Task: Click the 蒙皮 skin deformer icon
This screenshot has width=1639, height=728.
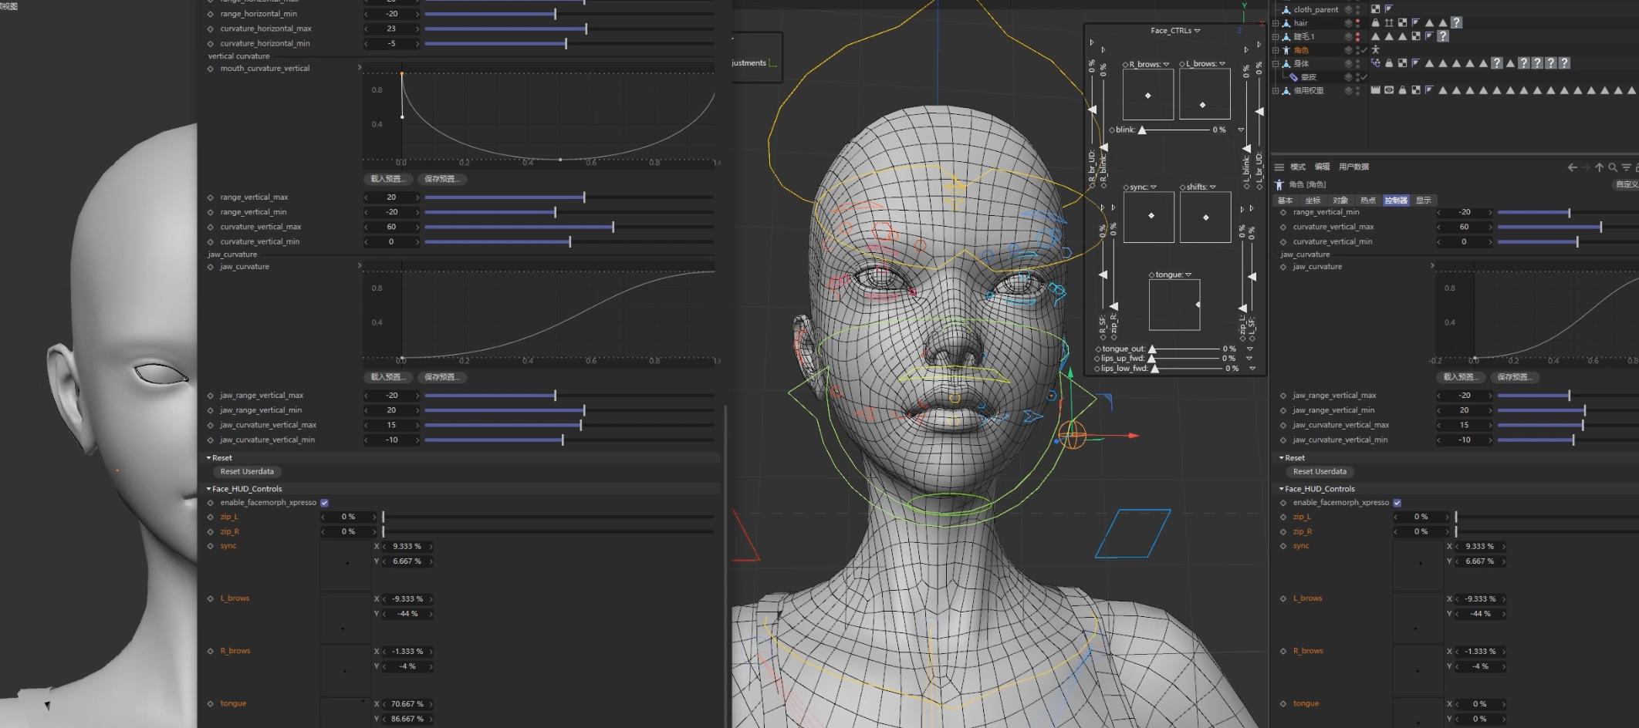Action: click(1294, 77)
